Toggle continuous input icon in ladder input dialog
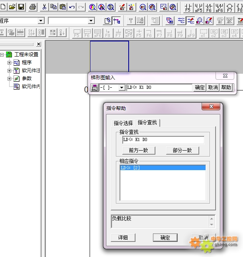 pos(94,88)
